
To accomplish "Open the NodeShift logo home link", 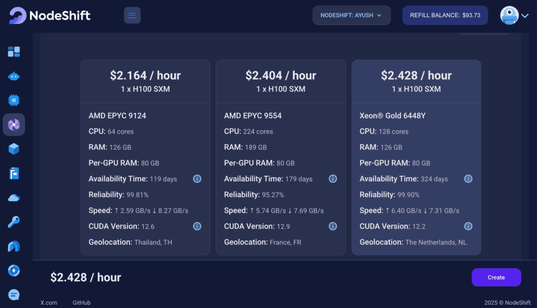I will (50, 15).
